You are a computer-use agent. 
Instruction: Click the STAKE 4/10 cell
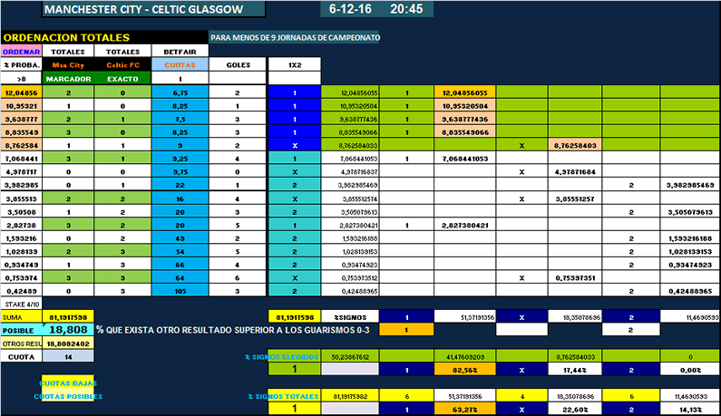pyautogui.click(x=21, y=305)
